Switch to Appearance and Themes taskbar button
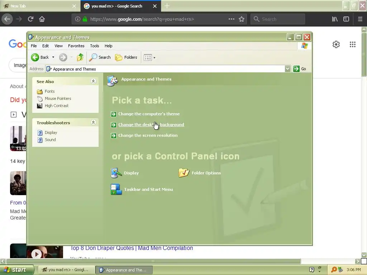Image resolution: width=367 pixels, height=275 pixels. (124, 270)
